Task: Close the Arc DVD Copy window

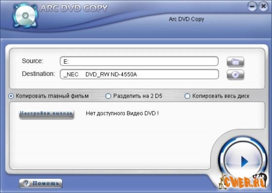Action: click(263, 7)
